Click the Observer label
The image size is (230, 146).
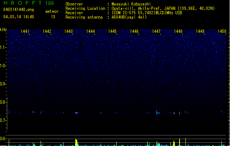(74, 4)
